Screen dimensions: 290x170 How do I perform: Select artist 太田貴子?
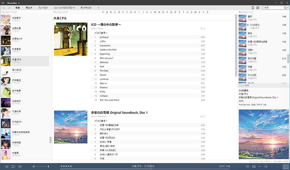click(25, 19)
